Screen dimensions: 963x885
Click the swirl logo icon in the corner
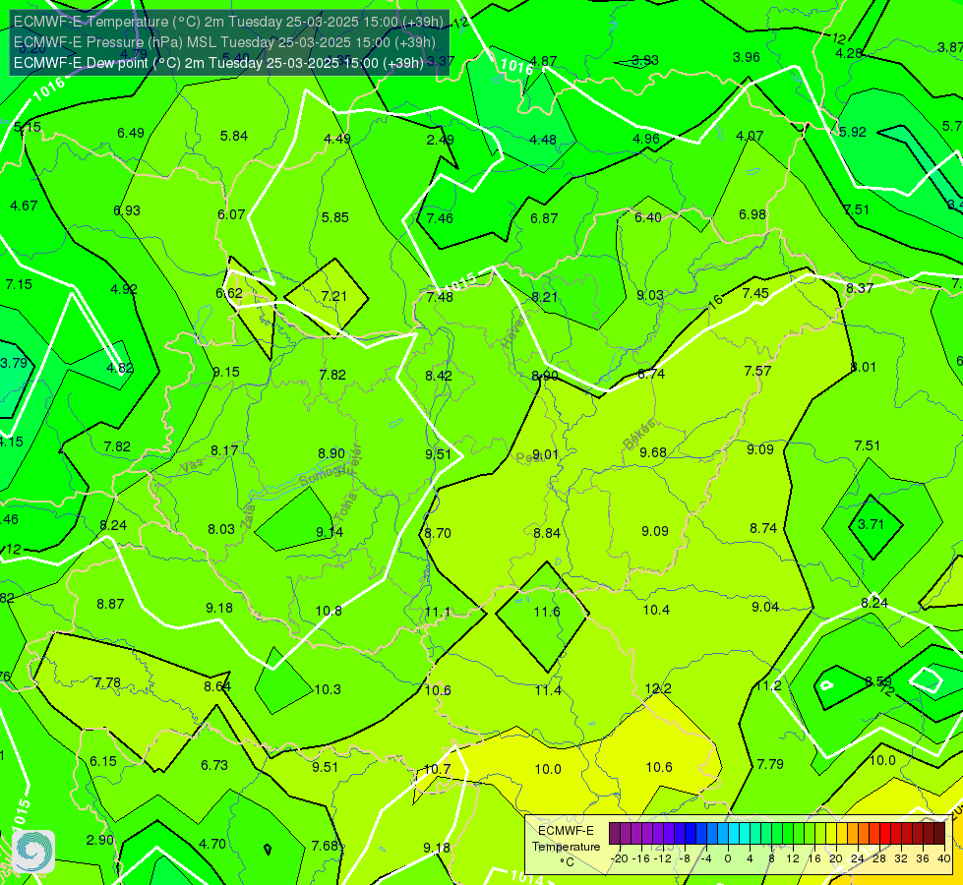click(33, 851)
